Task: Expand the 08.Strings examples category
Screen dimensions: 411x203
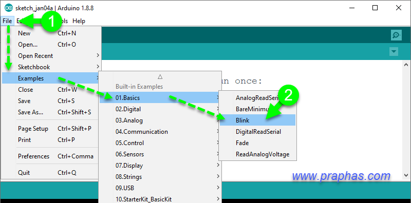Action: pyautogui.click(x=160, y=176)
